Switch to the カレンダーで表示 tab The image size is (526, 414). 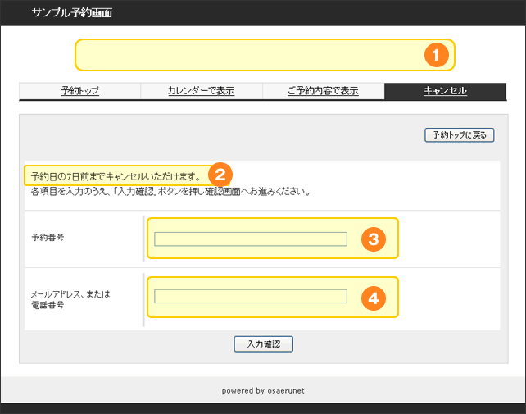point(202,91)
